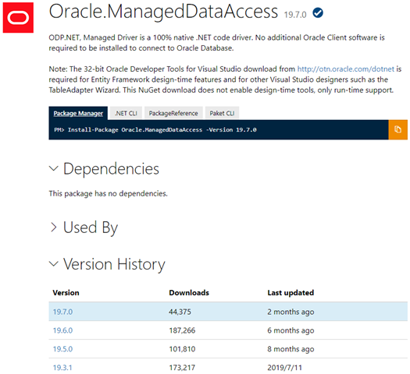The width and height of the screenshot is (410, 374).
Task: Copy the install command with the orange copy button
Action: point(398,129)
